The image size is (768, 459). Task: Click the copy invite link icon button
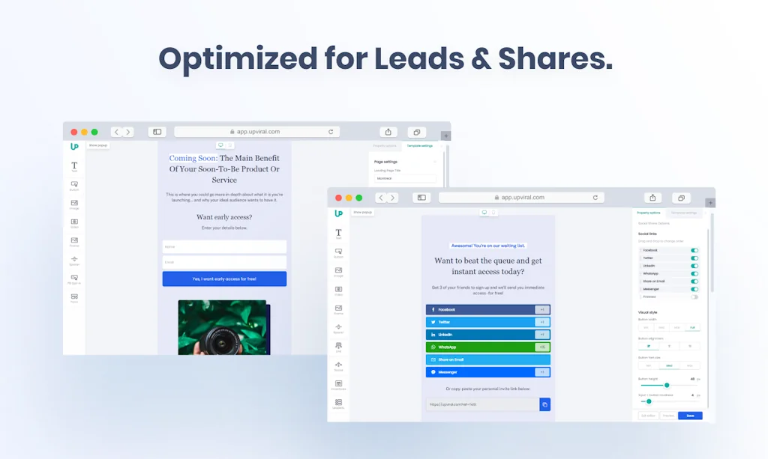544,404
